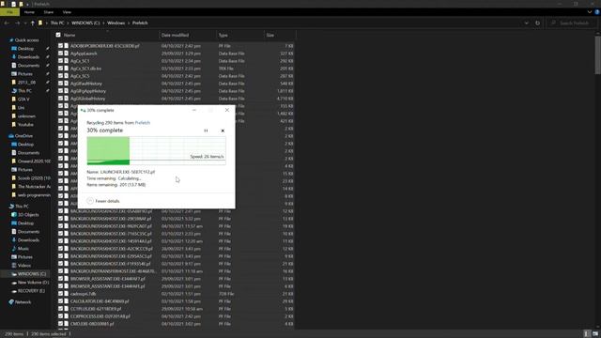
Task: Open RECOVERY (E:) drive
Action: point(31,291)
